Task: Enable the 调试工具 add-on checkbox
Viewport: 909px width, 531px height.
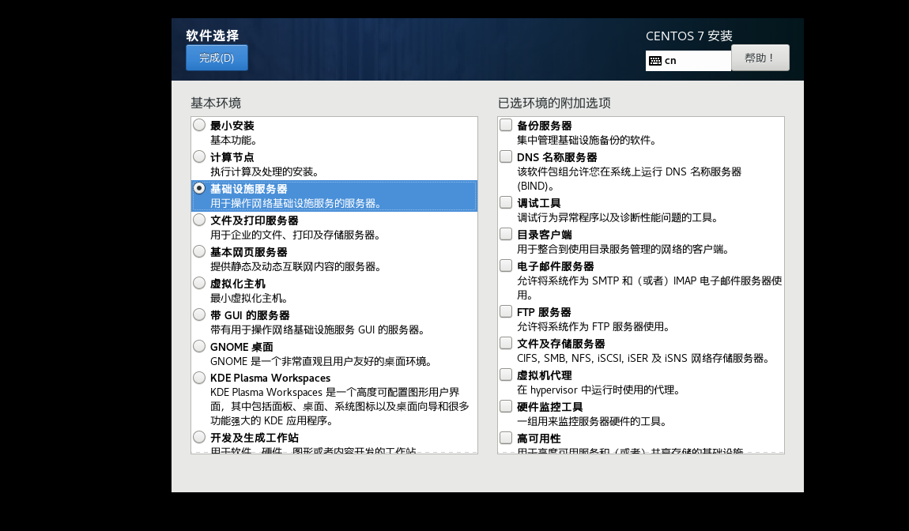Action: click(506, 202)
